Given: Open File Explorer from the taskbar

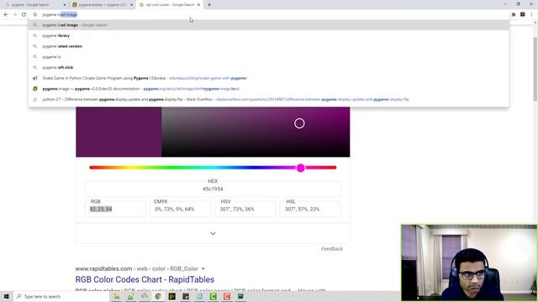Looking at the screenshot, I should coord(117,296).
